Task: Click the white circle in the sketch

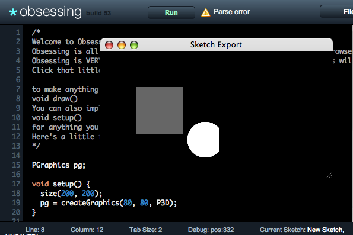Action: point(203,140)
